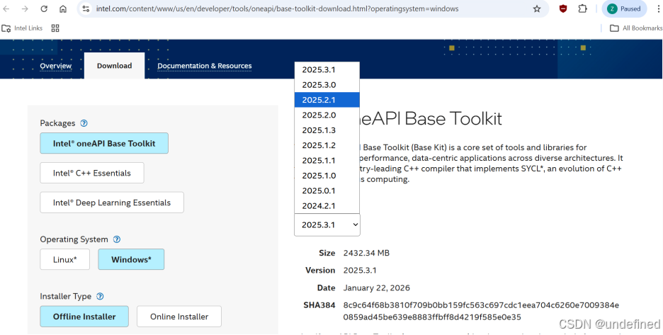Click the SHA384 hash value
This screenshot has width=663, height=335.
481,312
